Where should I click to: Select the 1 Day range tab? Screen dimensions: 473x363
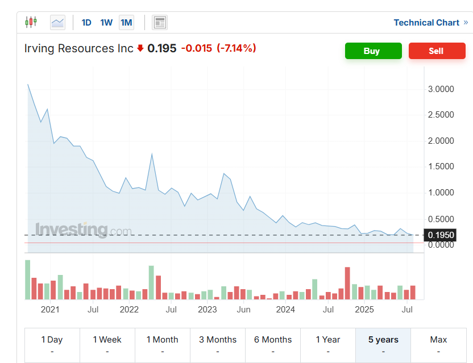point(52,345)
